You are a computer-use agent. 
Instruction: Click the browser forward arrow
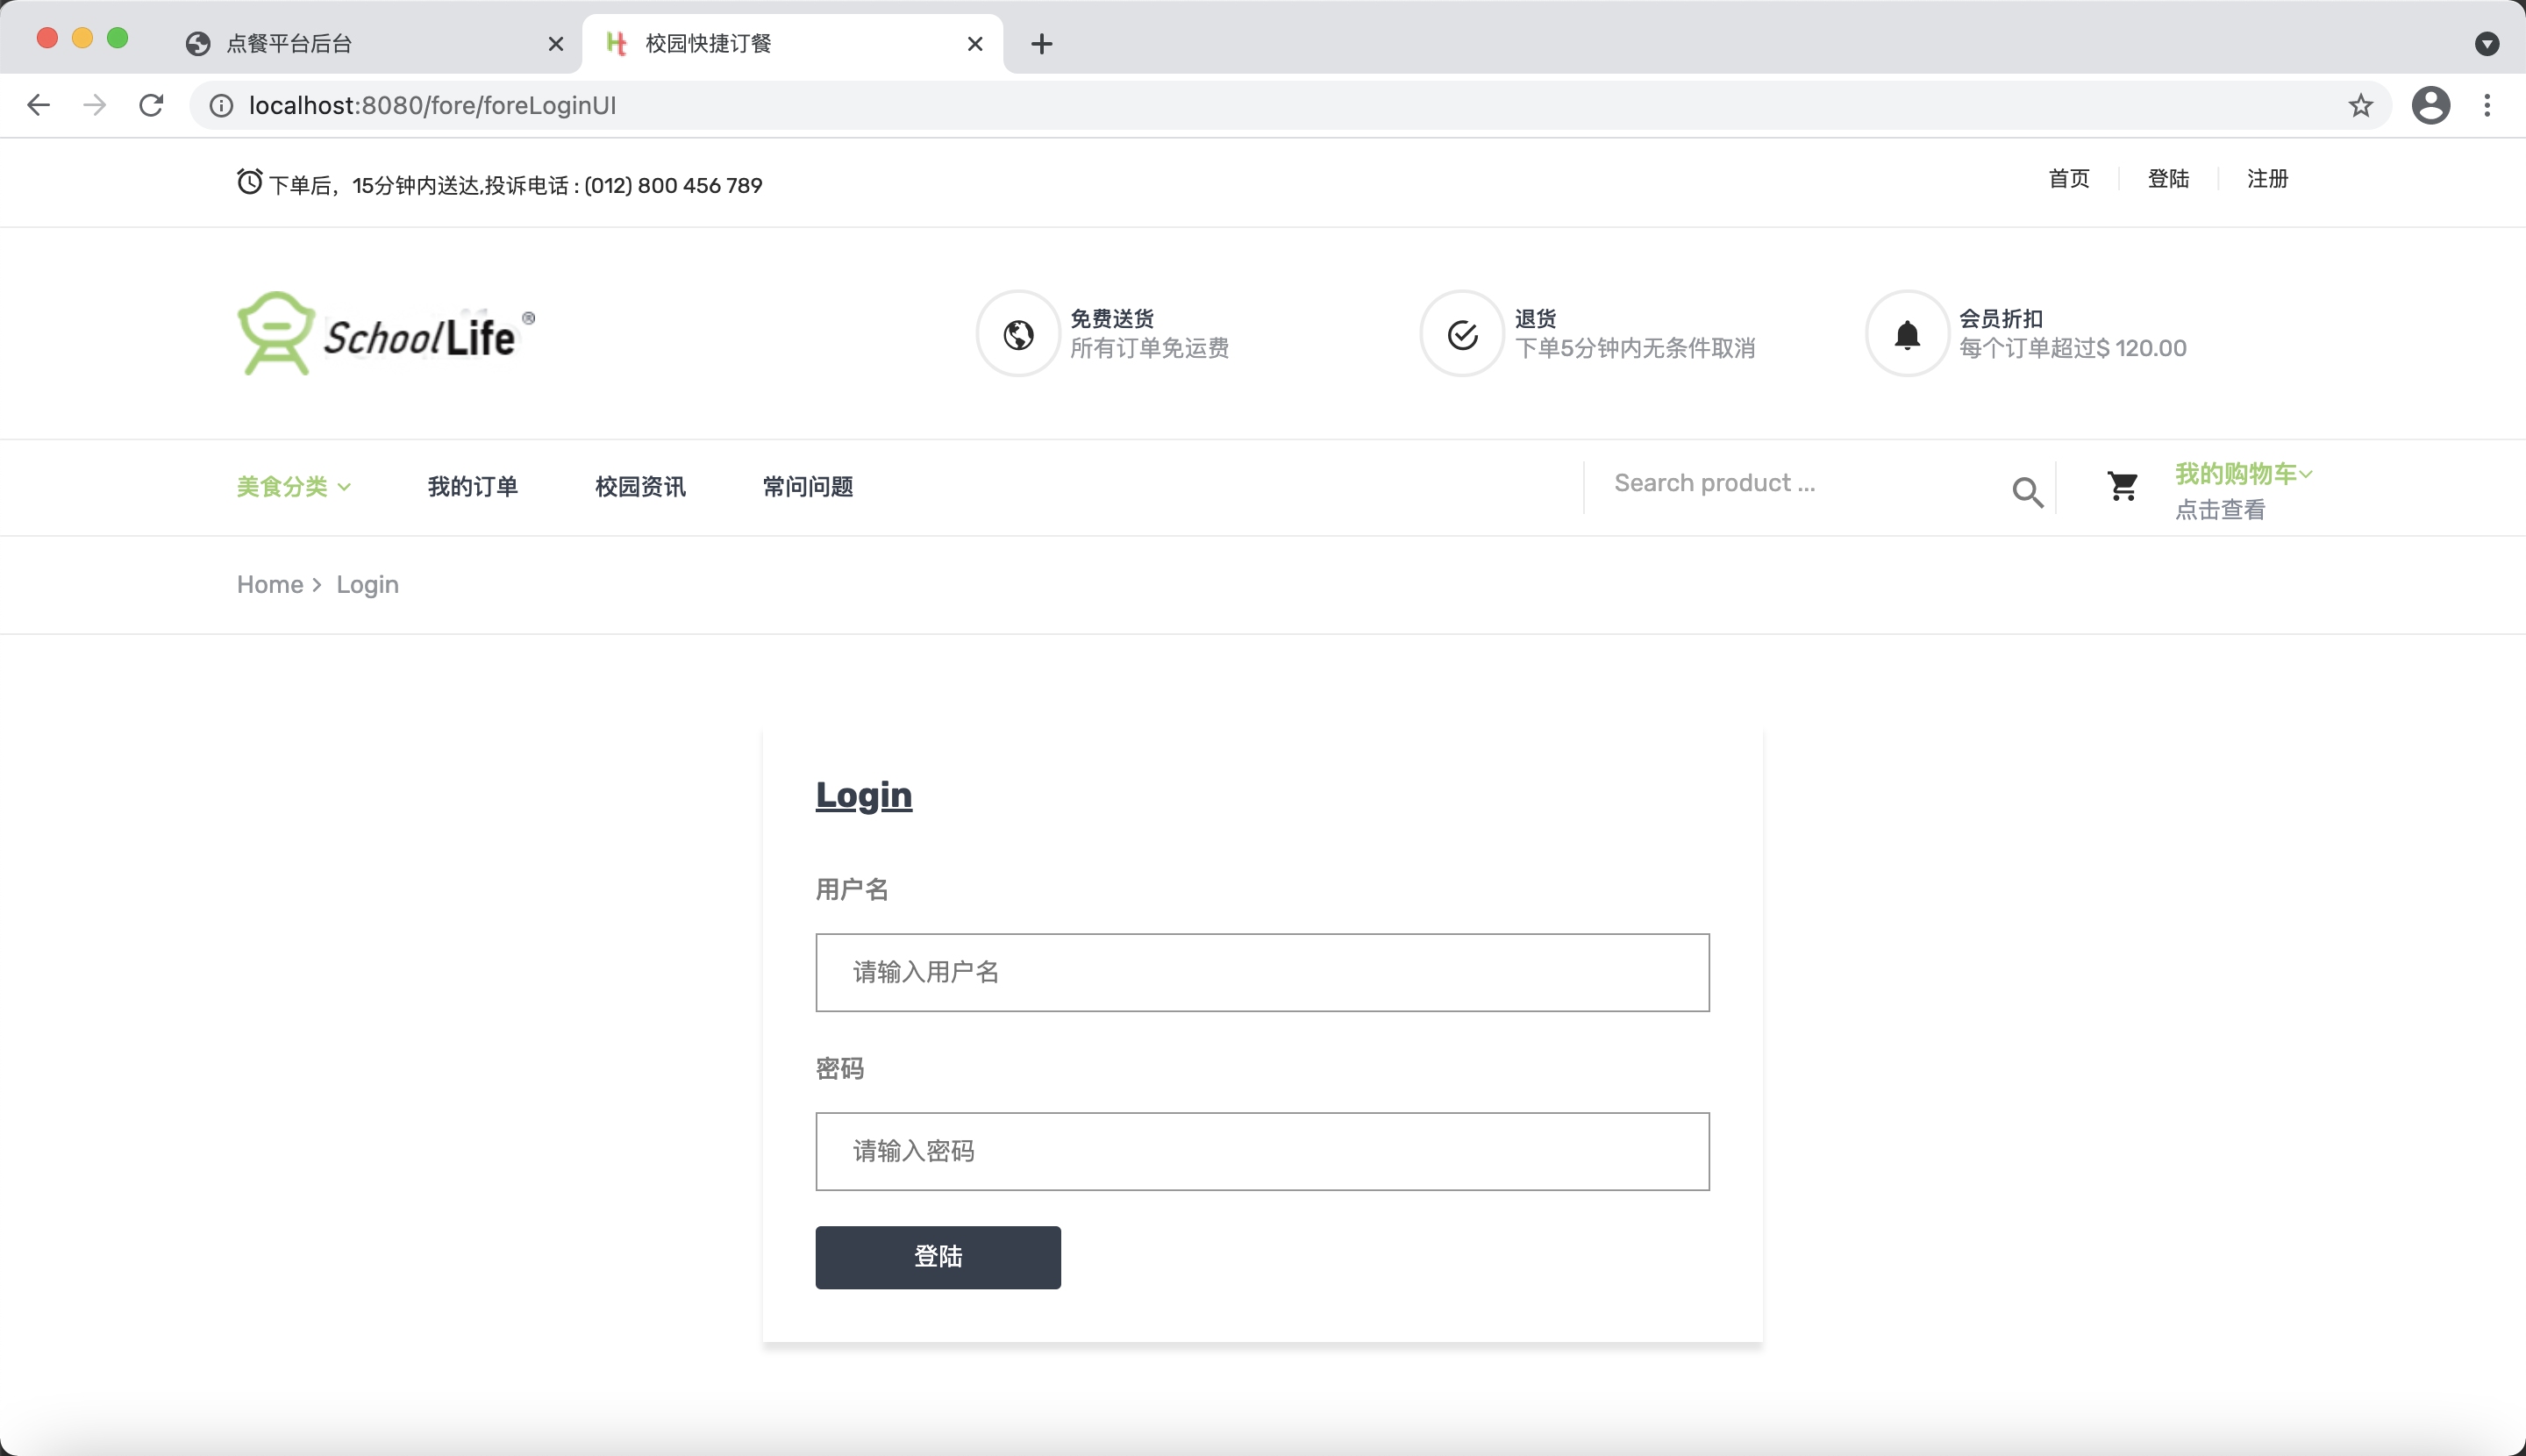tap(95, 105)
